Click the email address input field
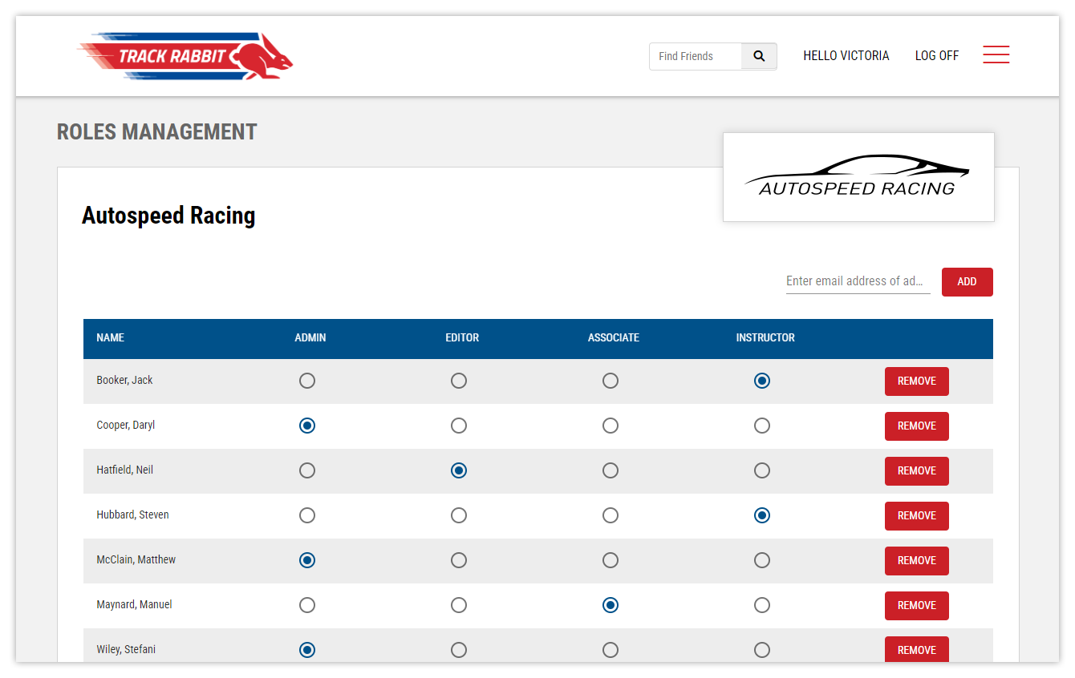 click(858, 281)
